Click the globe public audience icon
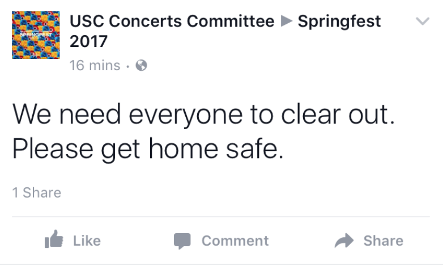 (x=141, y=66)
